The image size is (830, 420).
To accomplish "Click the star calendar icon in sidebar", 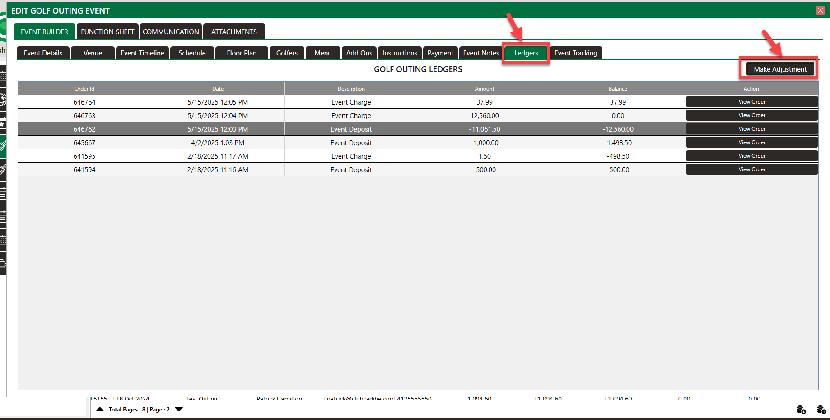I will 3,123.
